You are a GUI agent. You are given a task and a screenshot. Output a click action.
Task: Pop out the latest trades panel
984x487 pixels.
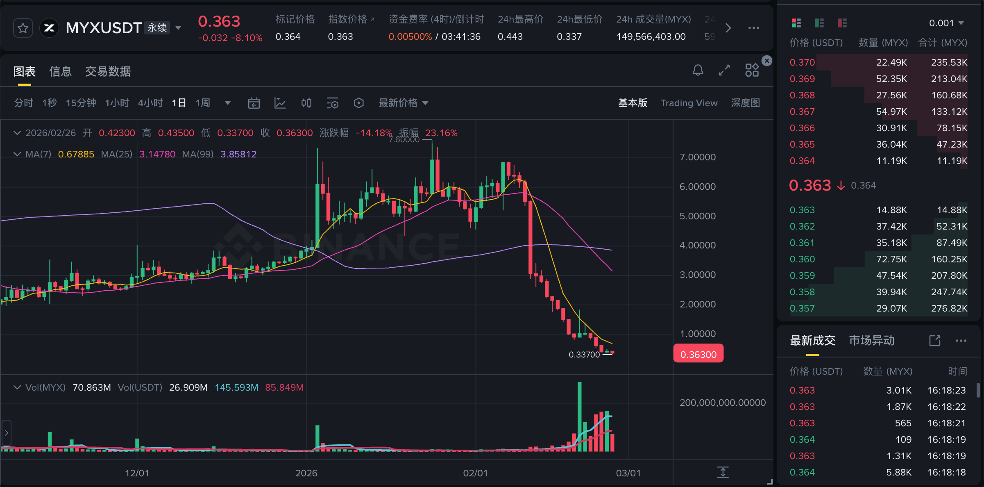coord(935,341)
